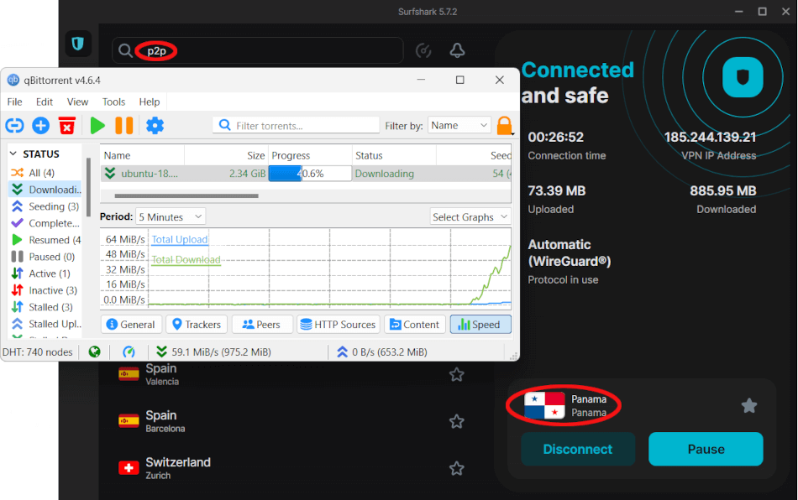Click the Spain Valencia flag icon
The width and height of the screenshot is (798, 500).
coord(129,374)
